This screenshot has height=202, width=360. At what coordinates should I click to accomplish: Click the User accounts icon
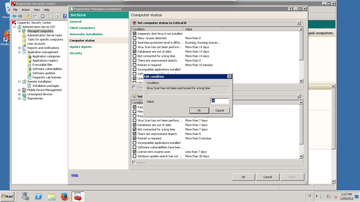[x=24, y=44]
